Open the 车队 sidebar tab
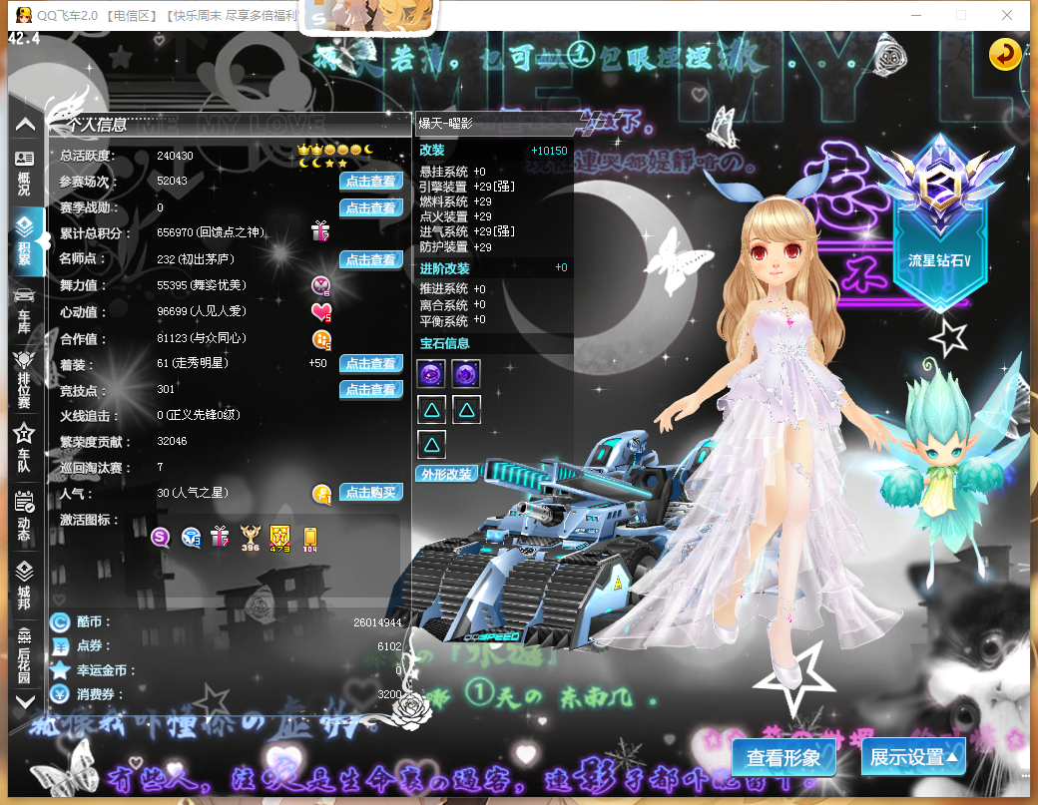1038x805 pixels. 25,447
